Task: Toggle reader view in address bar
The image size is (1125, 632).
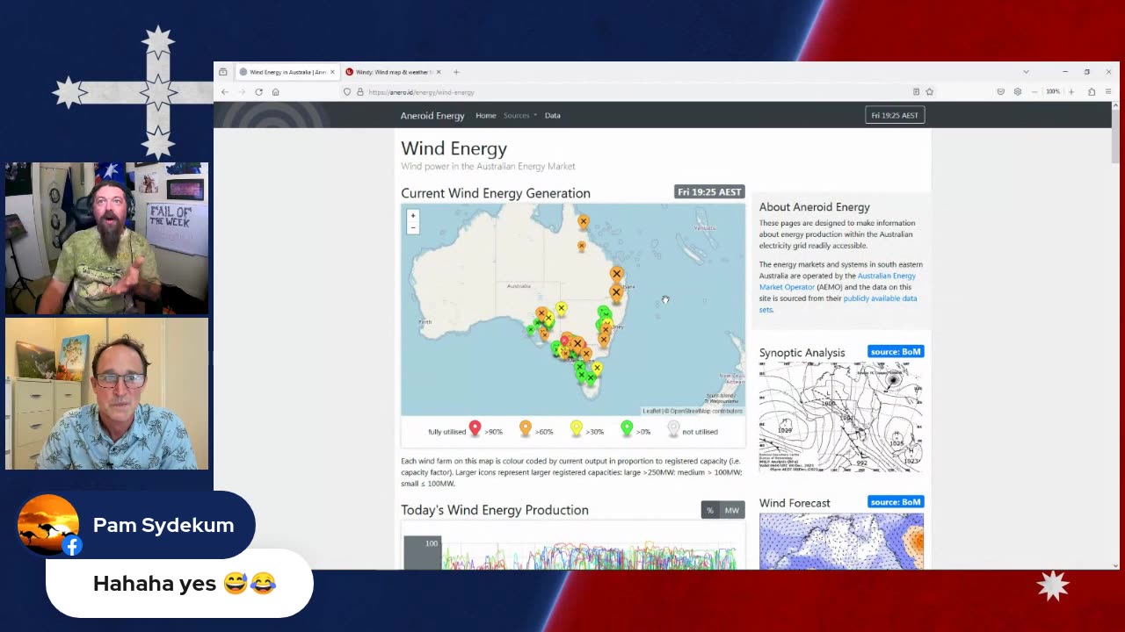Action: [x=916, y=92]
